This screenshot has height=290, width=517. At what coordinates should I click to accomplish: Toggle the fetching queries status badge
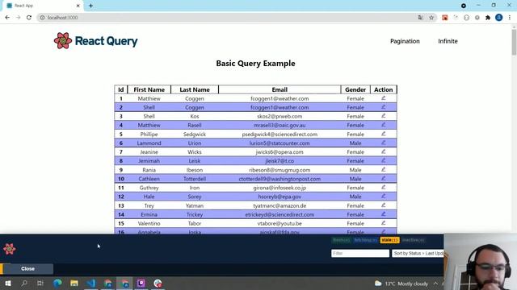[x=365, y=240]
